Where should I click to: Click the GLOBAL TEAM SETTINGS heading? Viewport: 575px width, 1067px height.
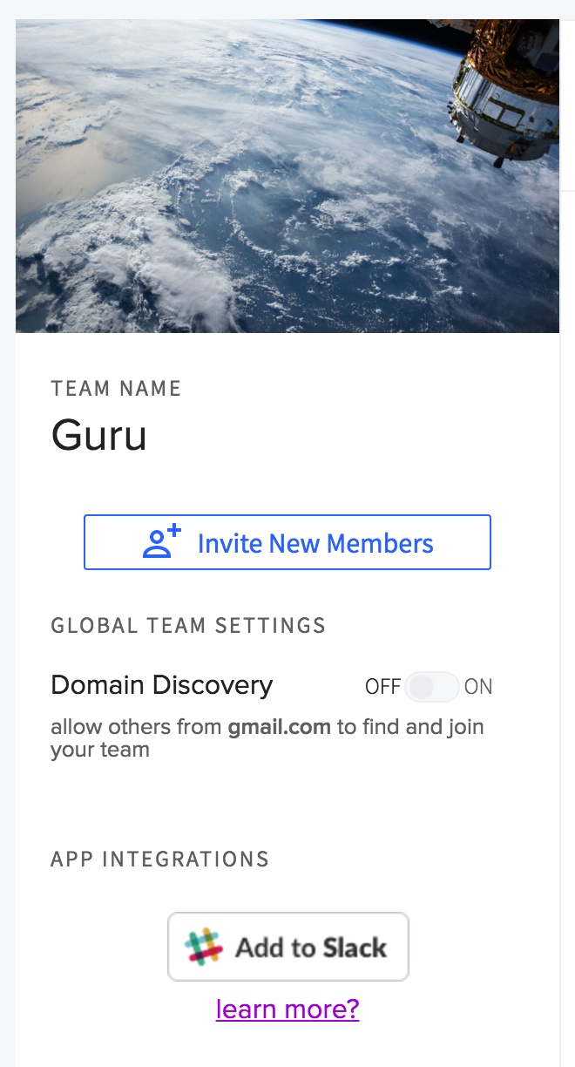tap(188, 626)
